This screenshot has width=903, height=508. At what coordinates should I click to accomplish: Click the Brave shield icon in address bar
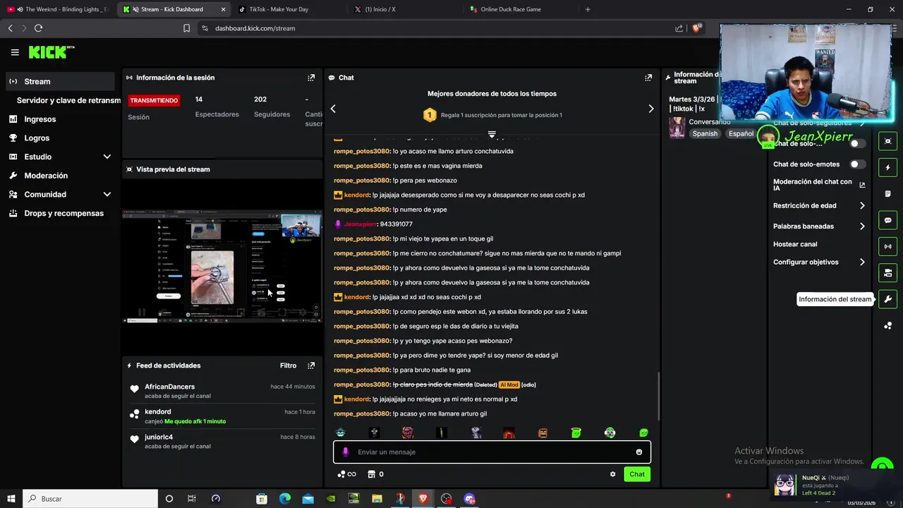(x=696, y=28)
